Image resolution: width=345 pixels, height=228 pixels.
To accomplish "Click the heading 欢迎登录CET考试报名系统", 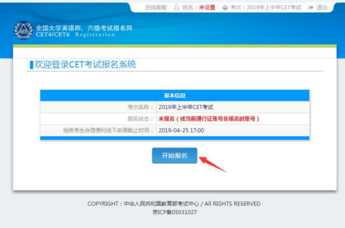I will click(x=85, y=64).
